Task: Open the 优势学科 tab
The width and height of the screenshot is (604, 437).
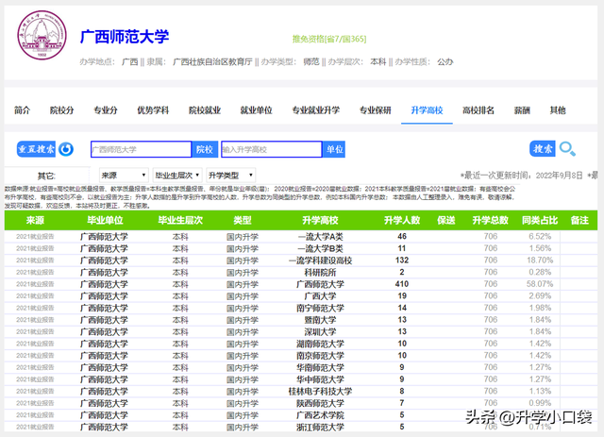Action: pos(153,110)
